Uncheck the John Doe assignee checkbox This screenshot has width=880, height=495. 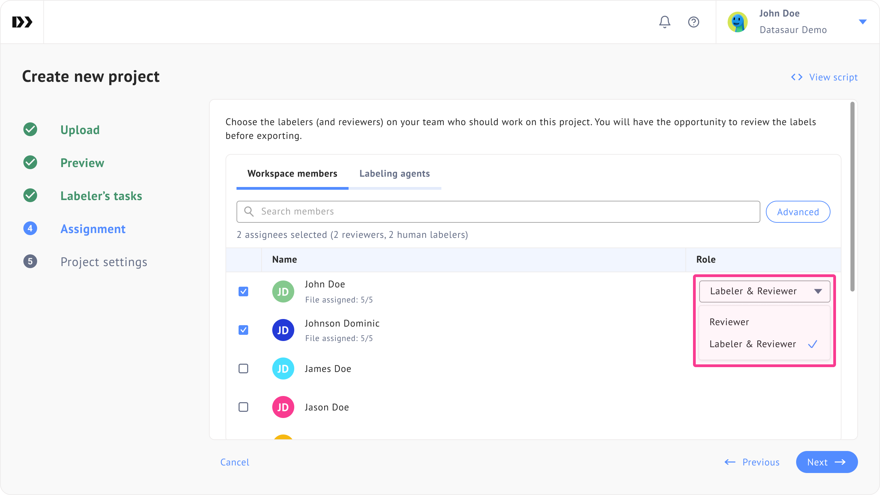pyautogui.click(x=243, y=291)
